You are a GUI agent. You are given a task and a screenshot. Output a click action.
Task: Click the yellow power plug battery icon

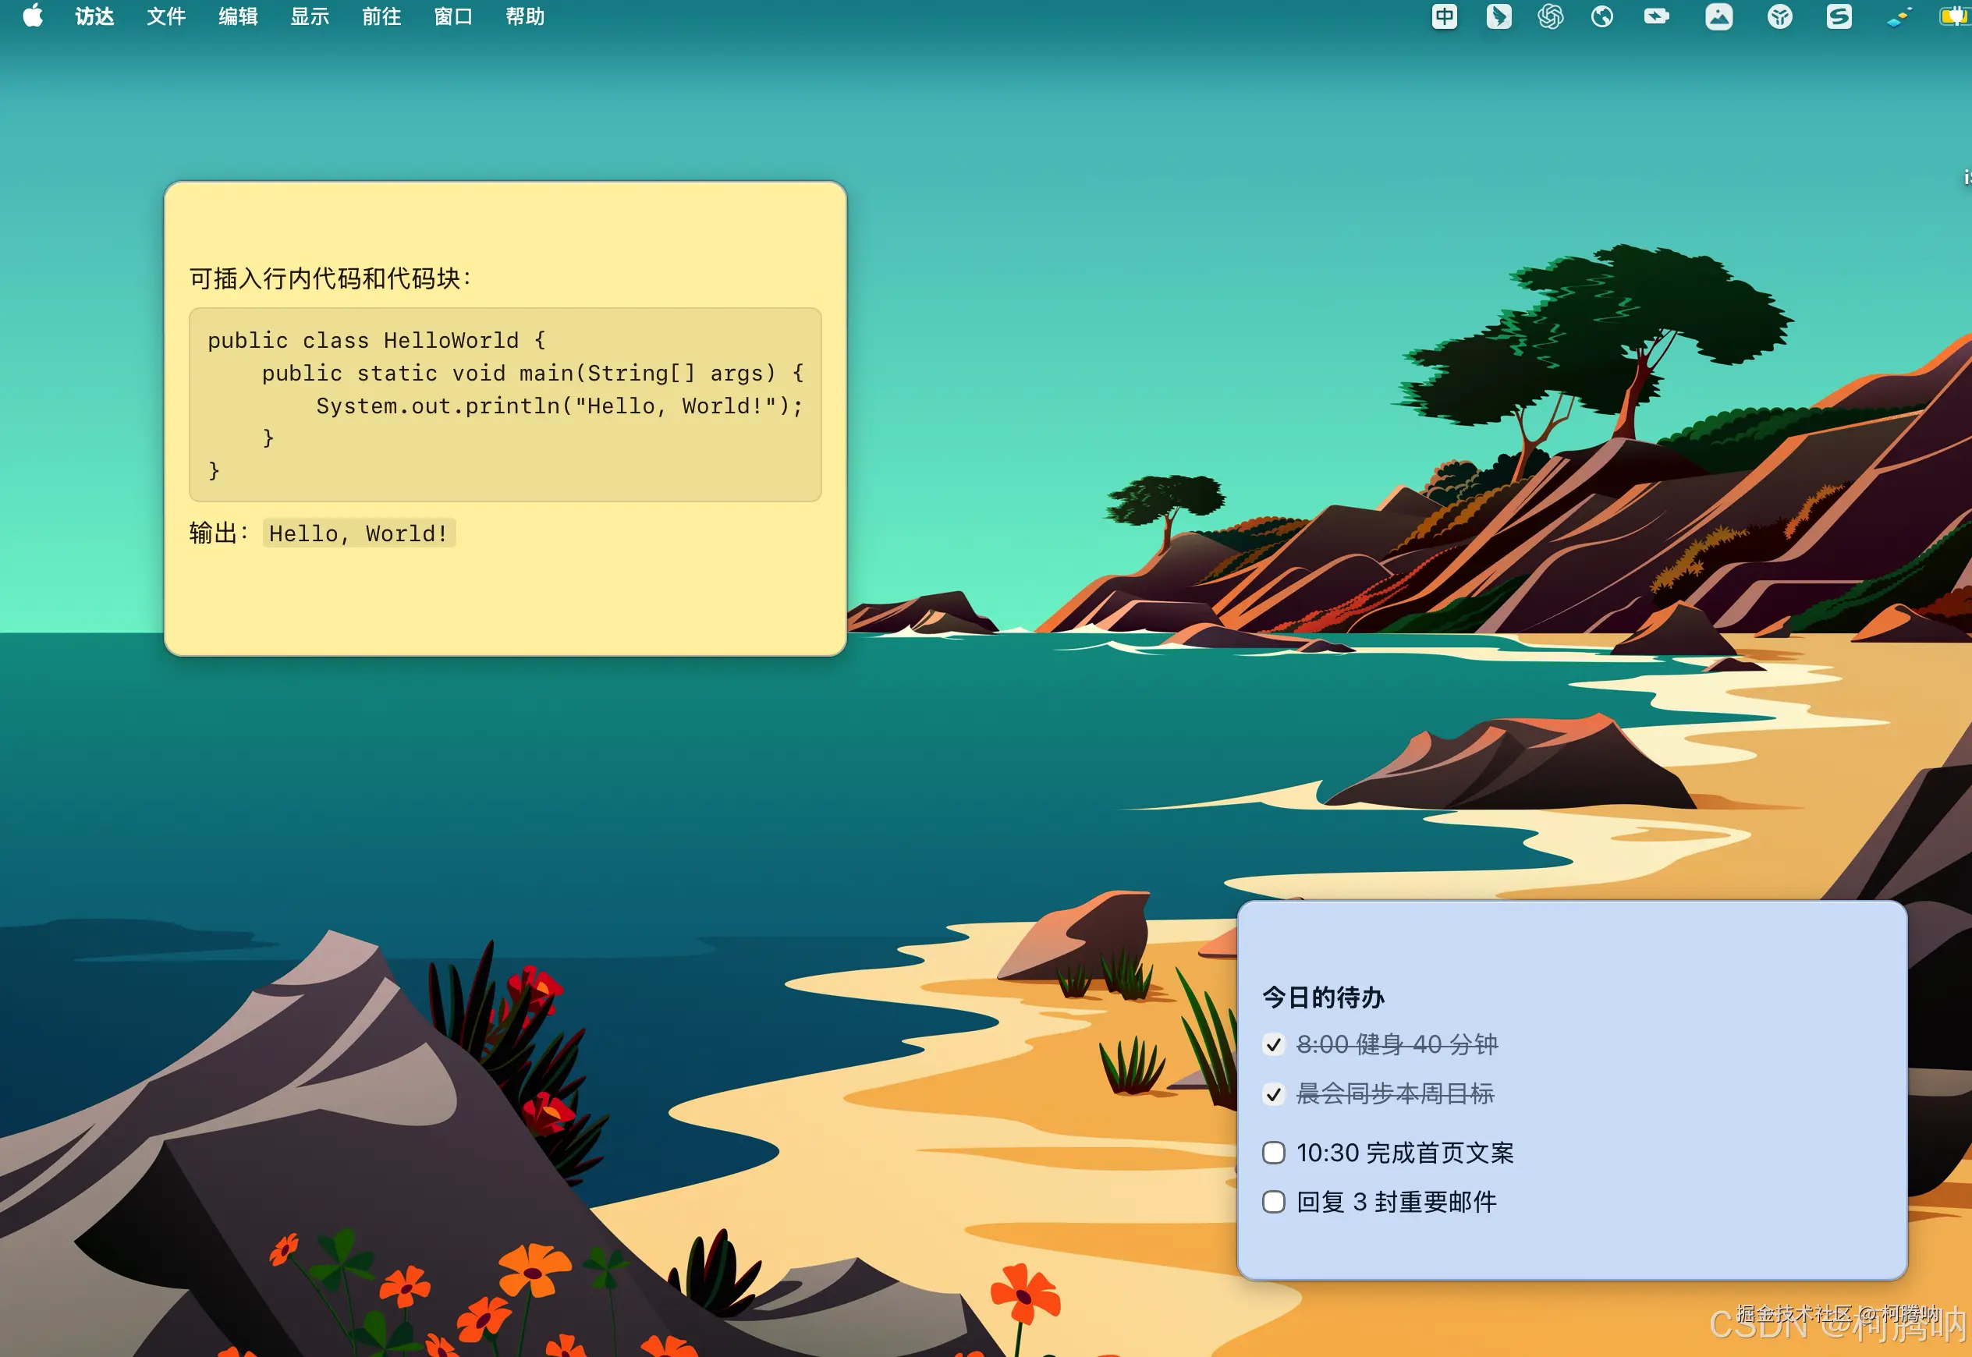1956,16
